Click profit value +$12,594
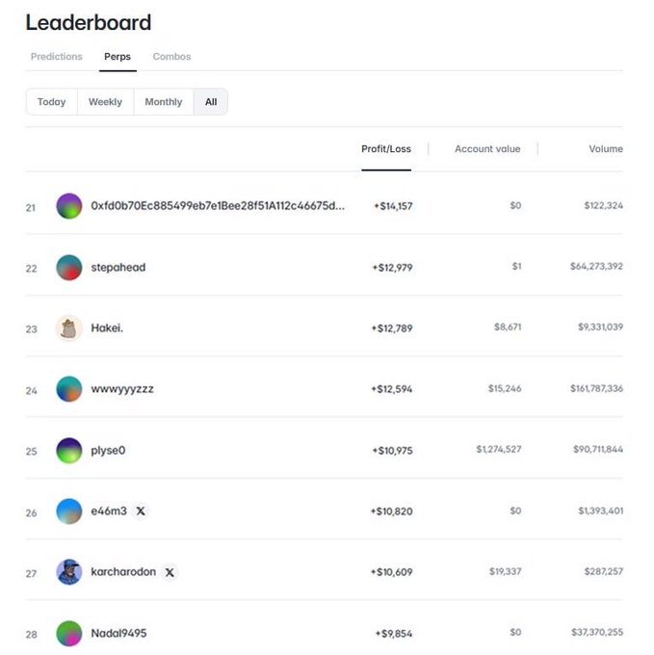The image size is (654, 655). point(392,389)
